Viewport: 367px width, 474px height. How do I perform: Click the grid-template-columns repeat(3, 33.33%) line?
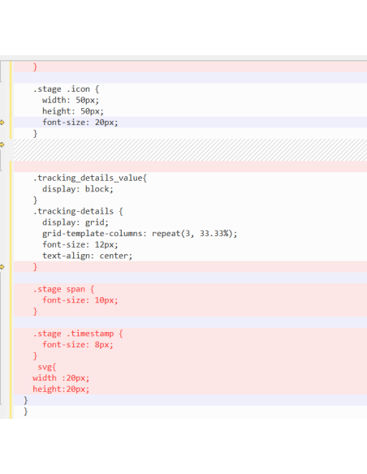(140, 234)
